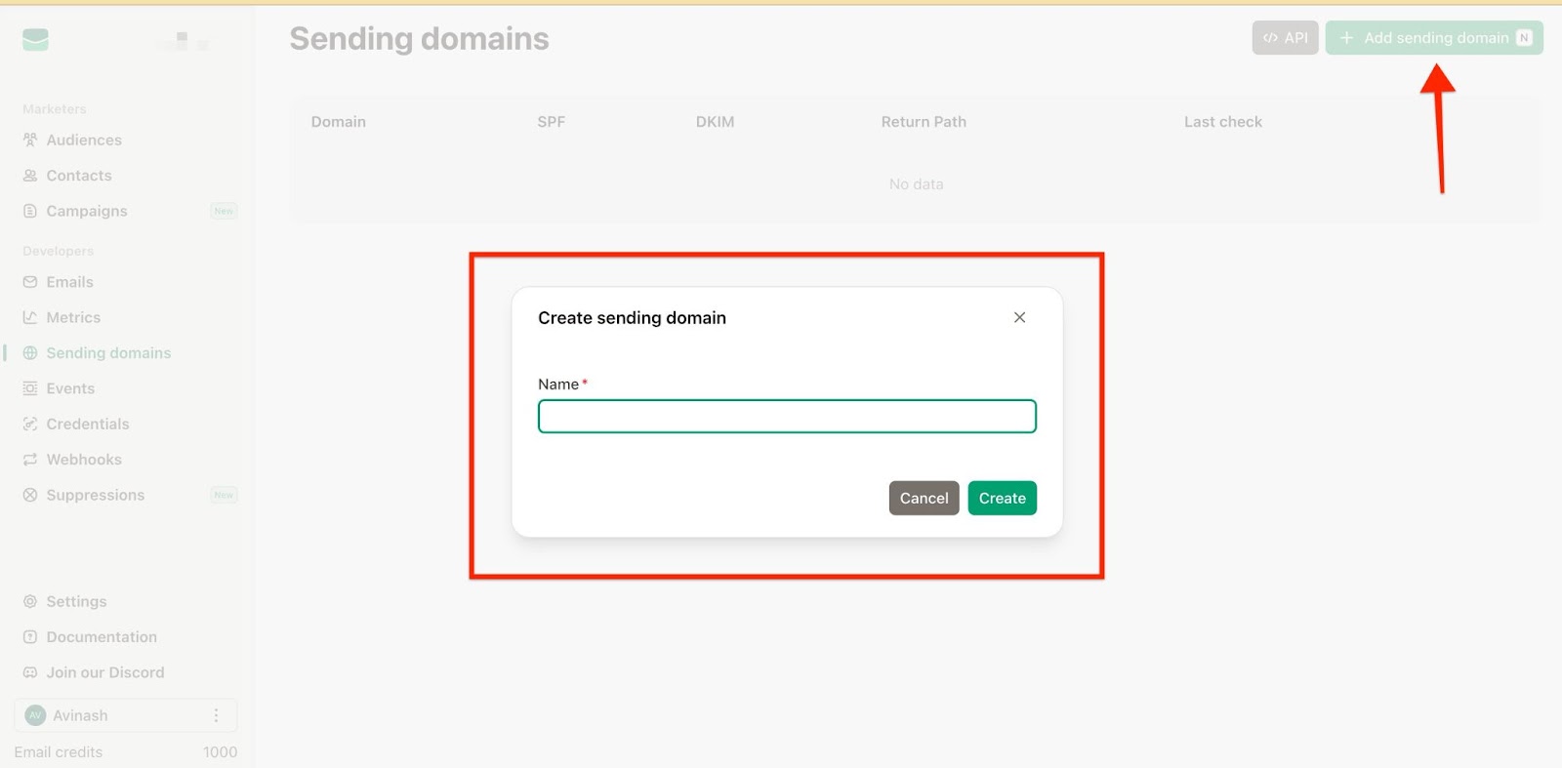Select Sending domains menu item

pyautogui.click(x=108, y=353)
